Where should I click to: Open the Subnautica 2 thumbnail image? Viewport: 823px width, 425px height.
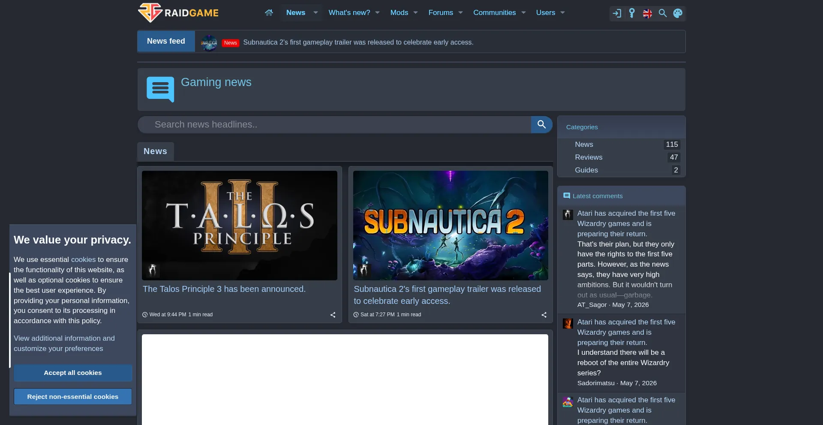coord(451,226)
